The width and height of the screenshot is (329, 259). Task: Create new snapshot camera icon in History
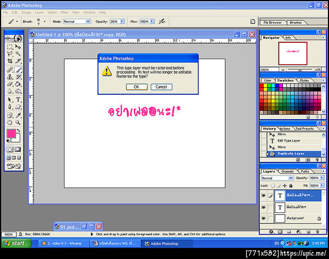(x=308, y=160)
